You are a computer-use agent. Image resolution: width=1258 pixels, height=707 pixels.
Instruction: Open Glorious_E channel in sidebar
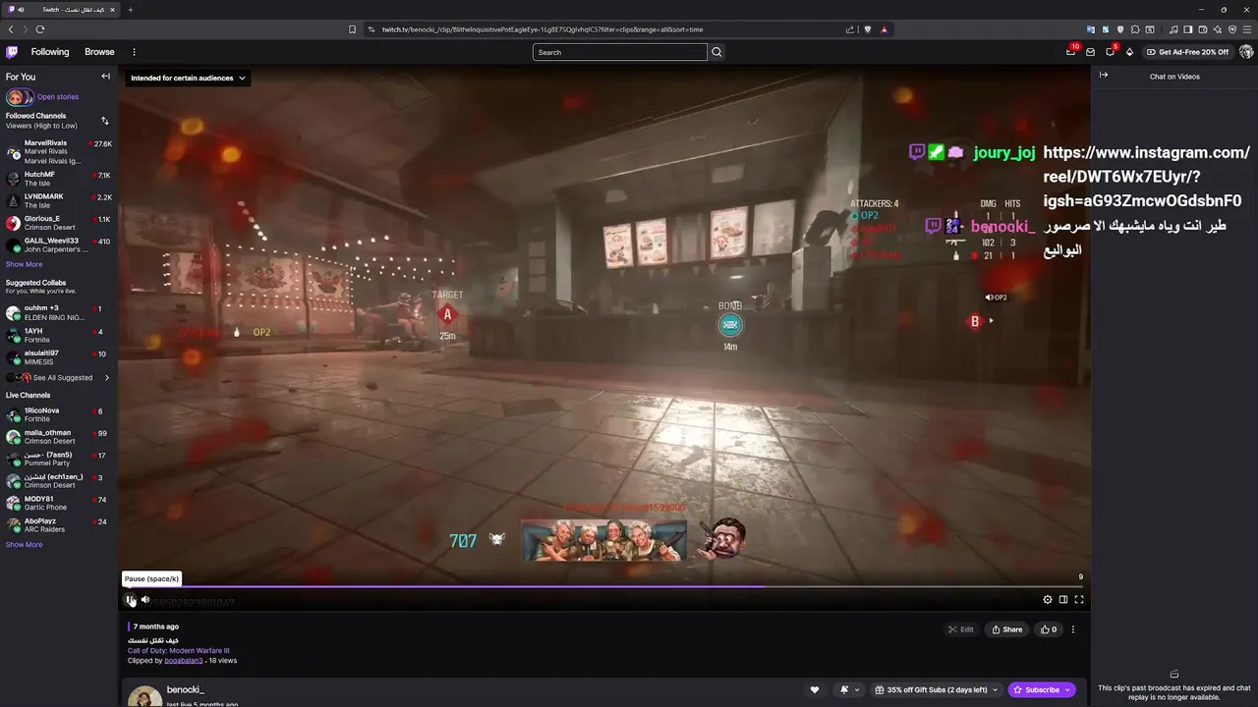click(59, 223)
